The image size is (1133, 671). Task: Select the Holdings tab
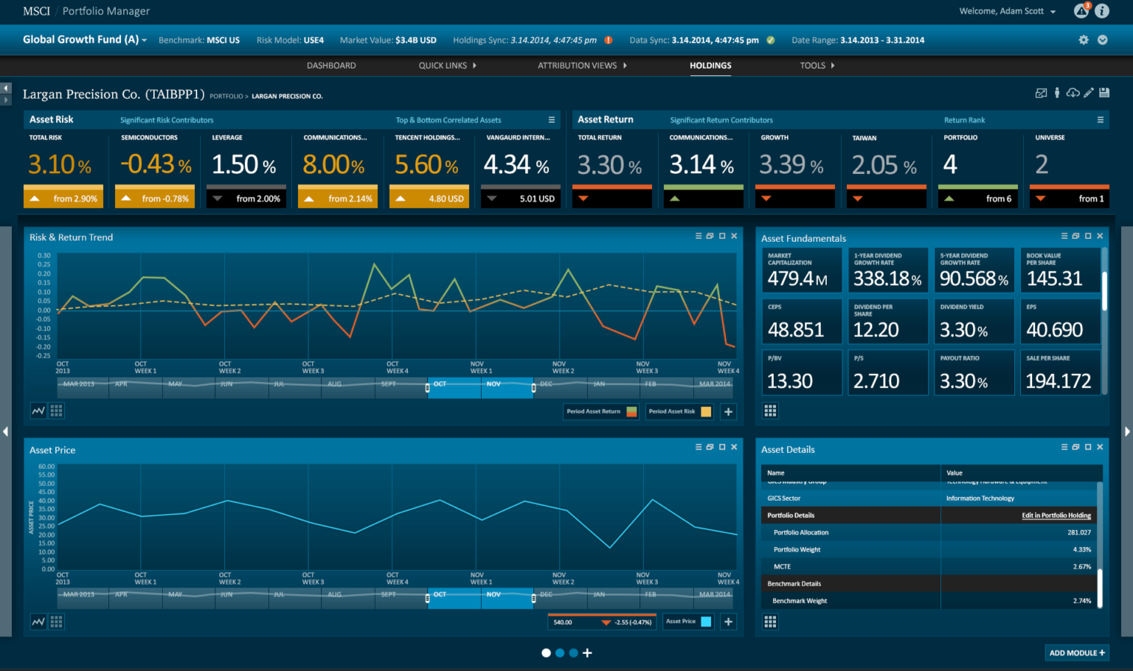(710, 66)
